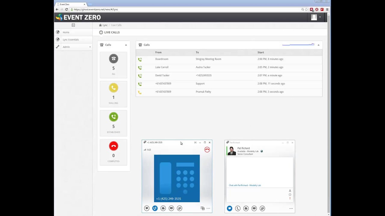This screenshot has height=216, width=385.
Task: Click the browser address bar
Action: (185, 9)
